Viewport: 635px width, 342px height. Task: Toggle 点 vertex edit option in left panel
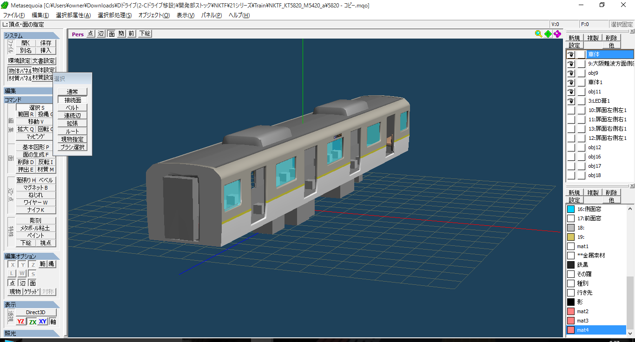click(x=12, y=283)
